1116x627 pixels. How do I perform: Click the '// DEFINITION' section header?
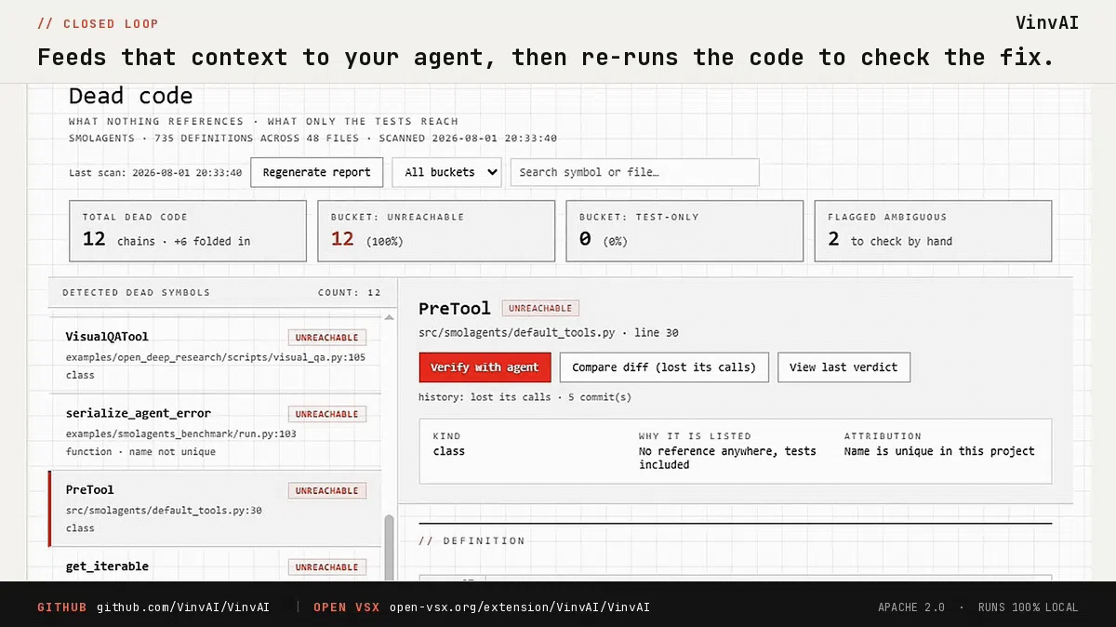tap(472, 540)
